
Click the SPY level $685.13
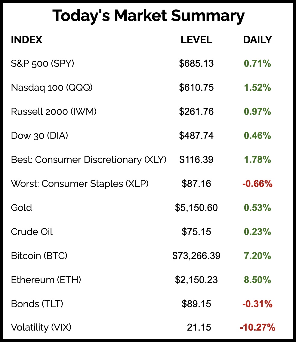[x=196, y=63]
